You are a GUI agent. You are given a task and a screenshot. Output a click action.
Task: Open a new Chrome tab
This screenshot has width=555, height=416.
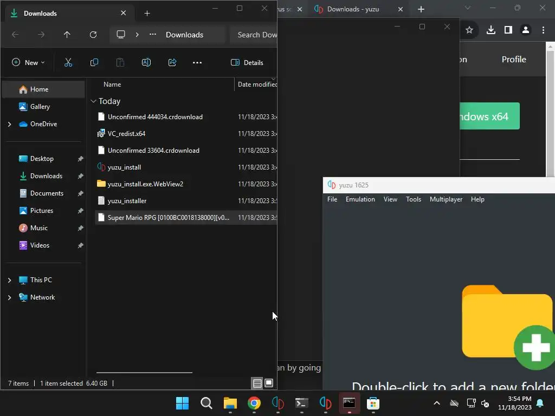click(x=421, y=9)
